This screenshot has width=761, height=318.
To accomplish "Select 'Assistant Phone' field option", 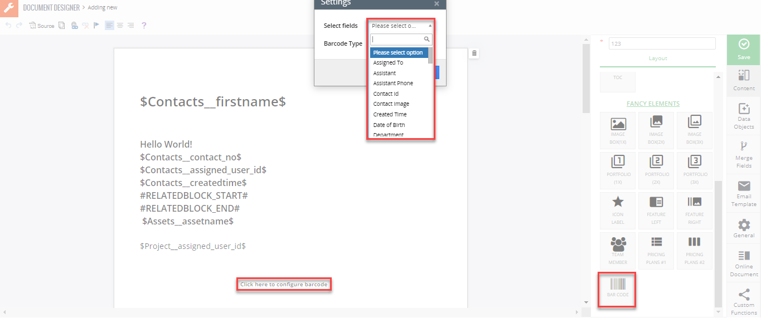I will coord(399,84).
